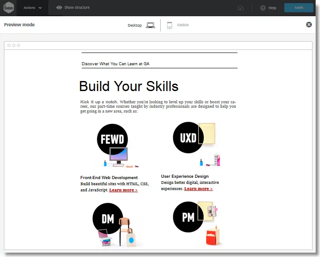Open Learn more link for User Experience Design
Viewport: 320px width, 257px height.
(198, 189)
